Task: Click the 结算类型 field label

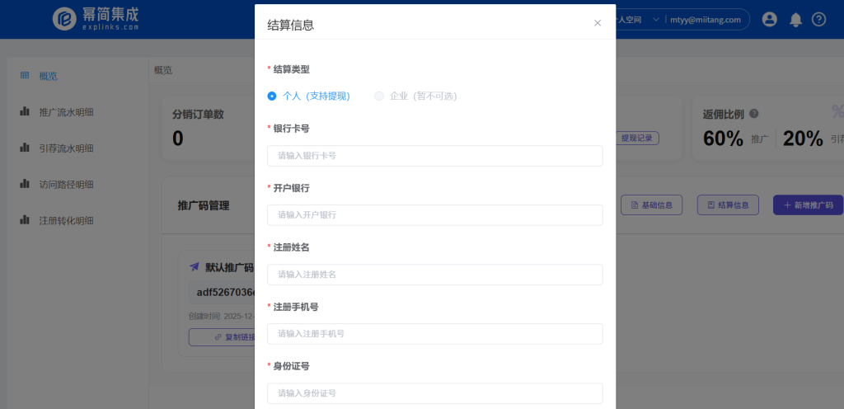Action: pyautogui.click(x=291, y=69)
